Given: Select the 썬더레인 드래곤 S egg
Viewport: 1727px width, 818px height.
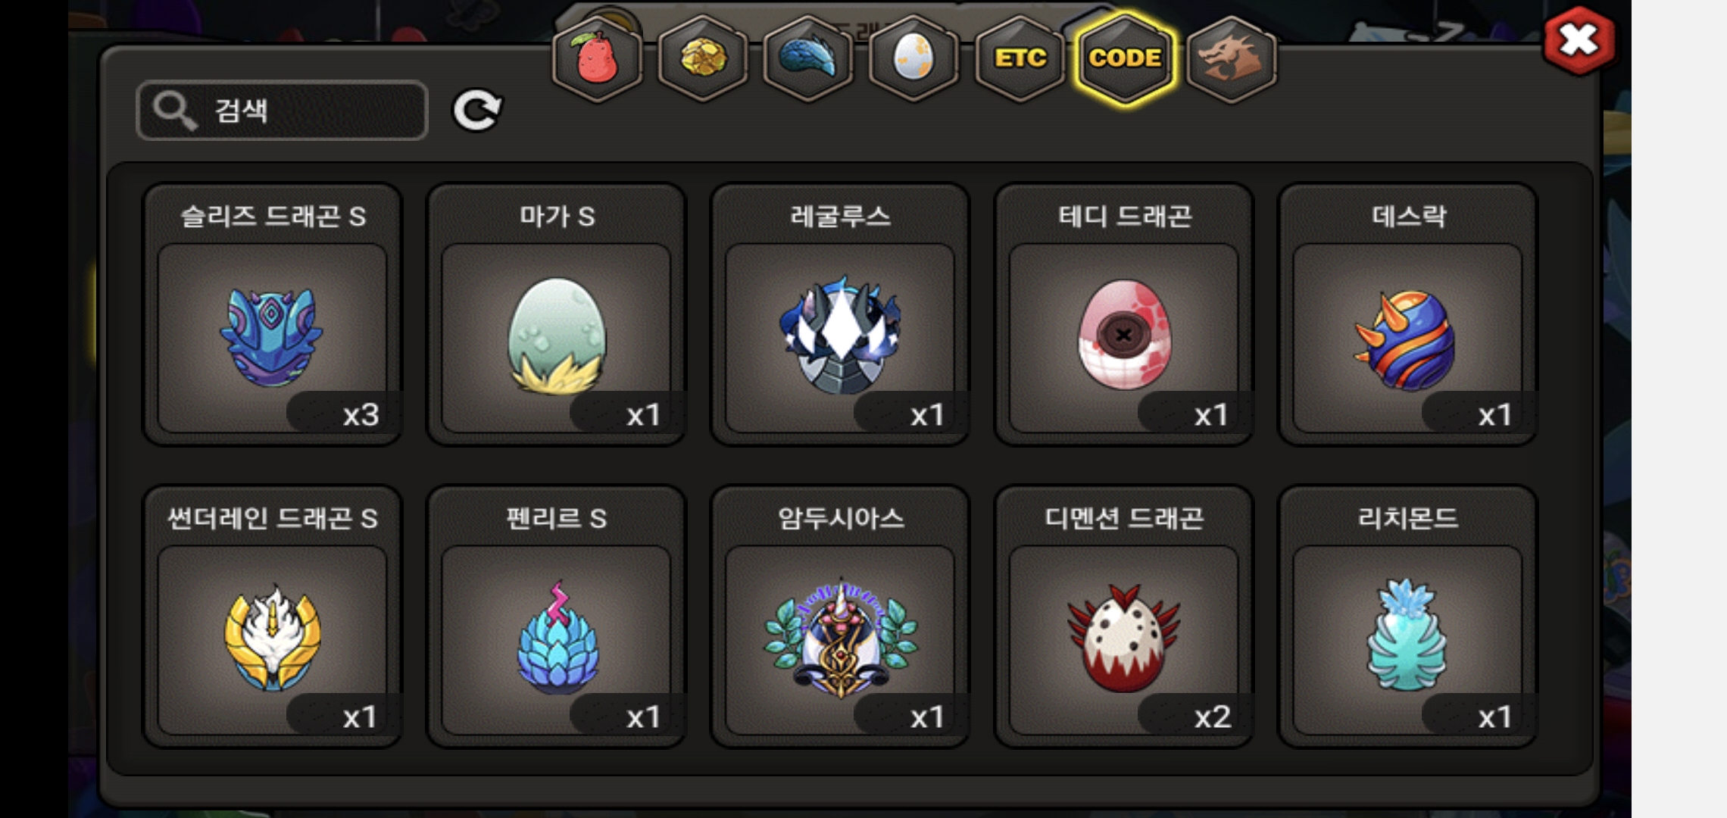Looking at the screenshot, I should coord(273,617).
